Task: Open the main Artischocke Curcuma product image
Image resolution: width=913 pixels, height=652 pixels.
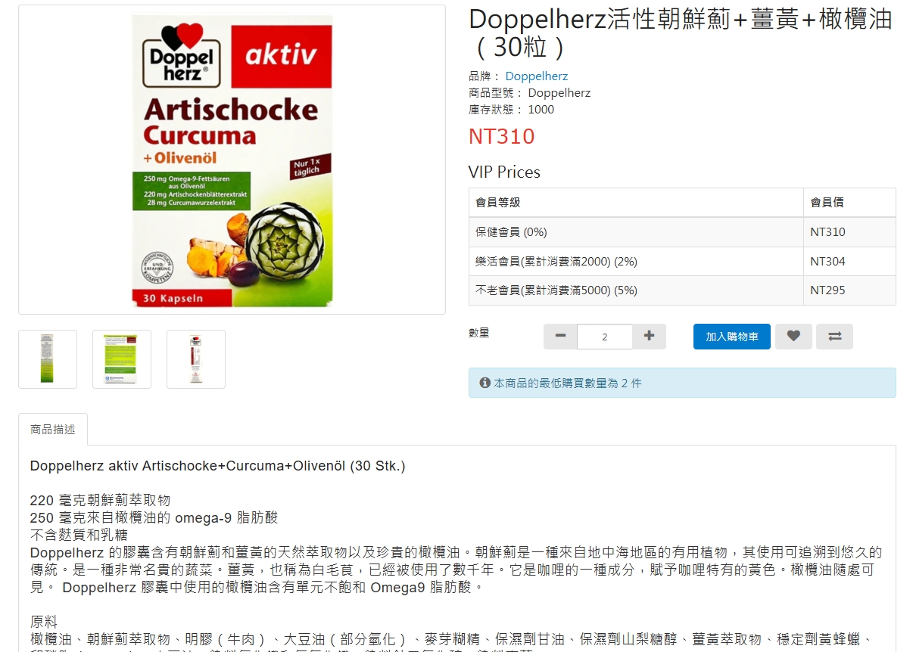Action: (x=232, y=160)
